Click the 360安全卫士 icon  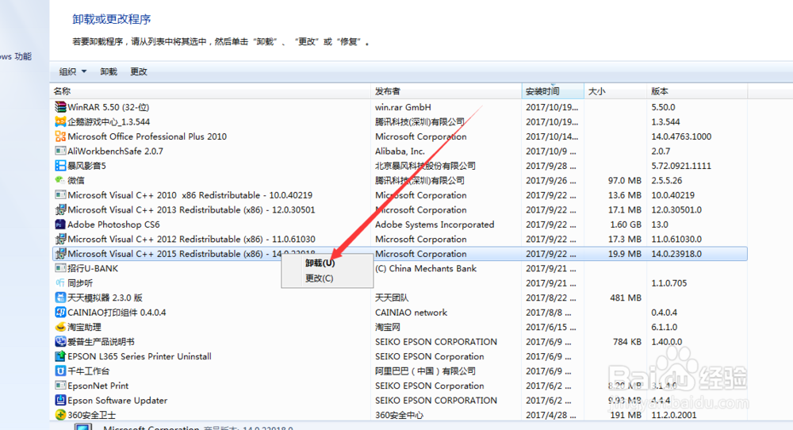click(x=60, y=415)
